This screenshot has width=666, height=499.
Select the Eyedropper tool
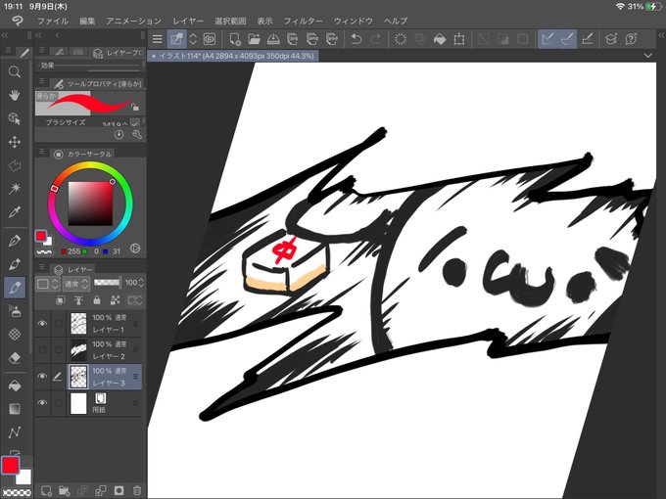pos(15,211)
